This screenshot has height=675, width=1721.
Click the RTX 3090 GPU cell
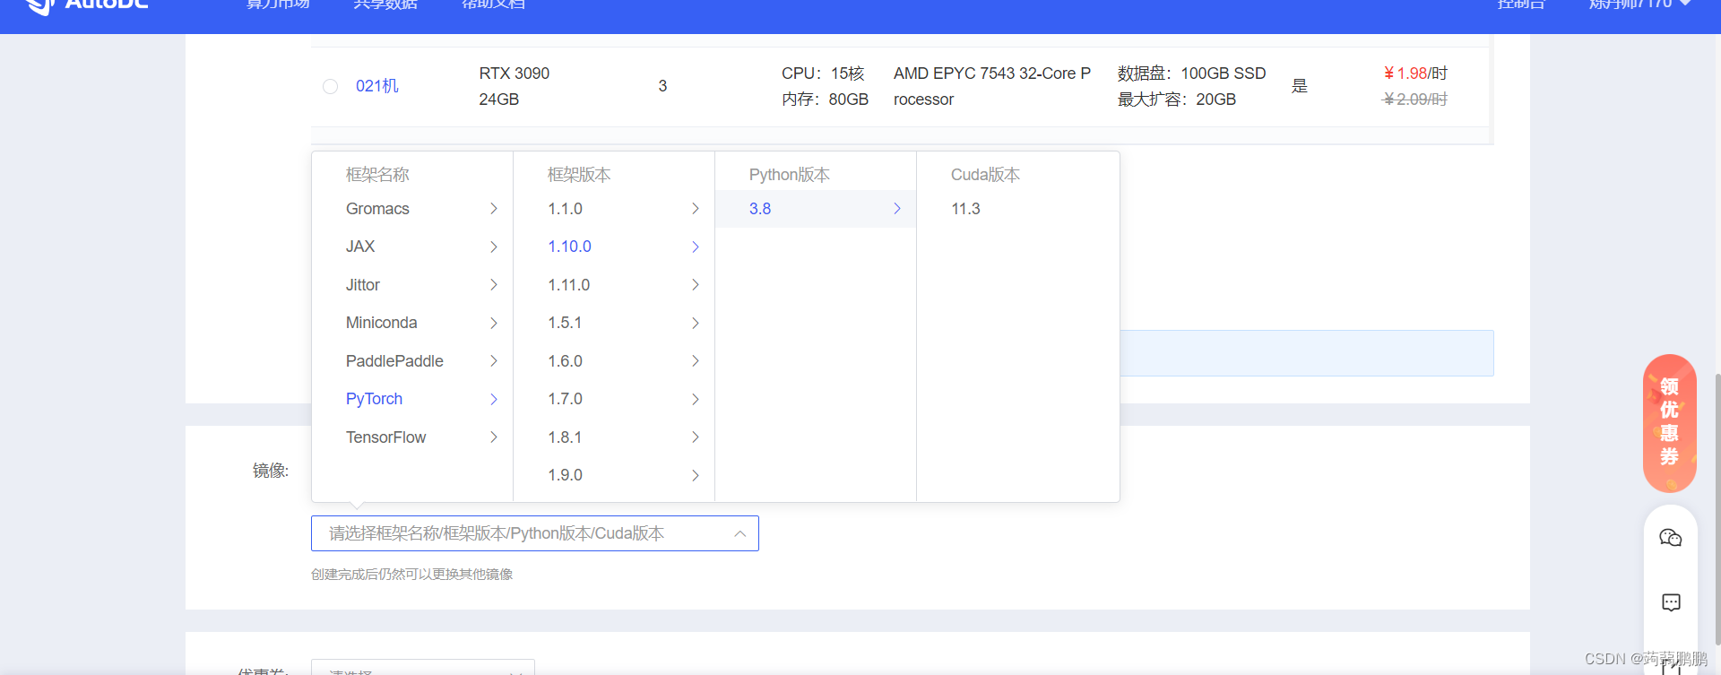tap(515, 86)
